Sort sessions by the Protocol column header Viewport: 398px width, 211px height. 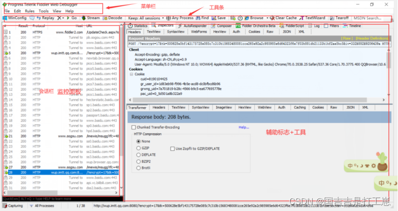(39, 26)
